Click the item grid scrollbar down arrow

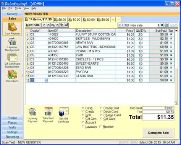coord(176,103)
